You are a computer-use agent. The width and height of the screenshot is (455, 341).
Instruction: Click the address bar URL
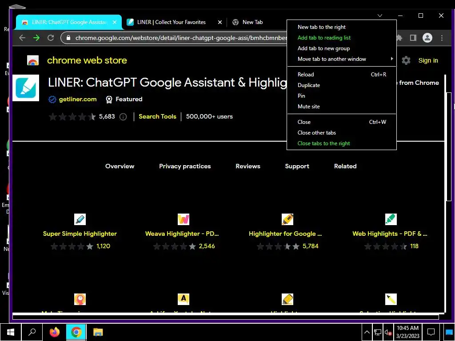pos(181,38)
